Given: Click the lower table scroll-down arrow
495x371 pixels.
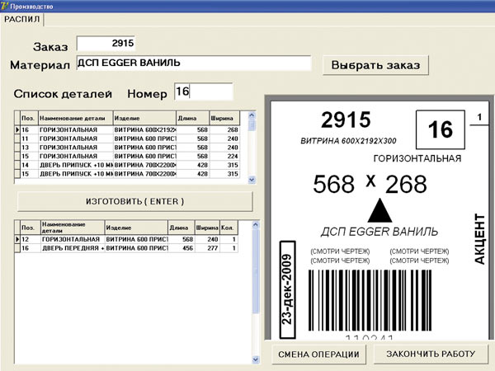Looking at the screenshot, I should [256, 359].
